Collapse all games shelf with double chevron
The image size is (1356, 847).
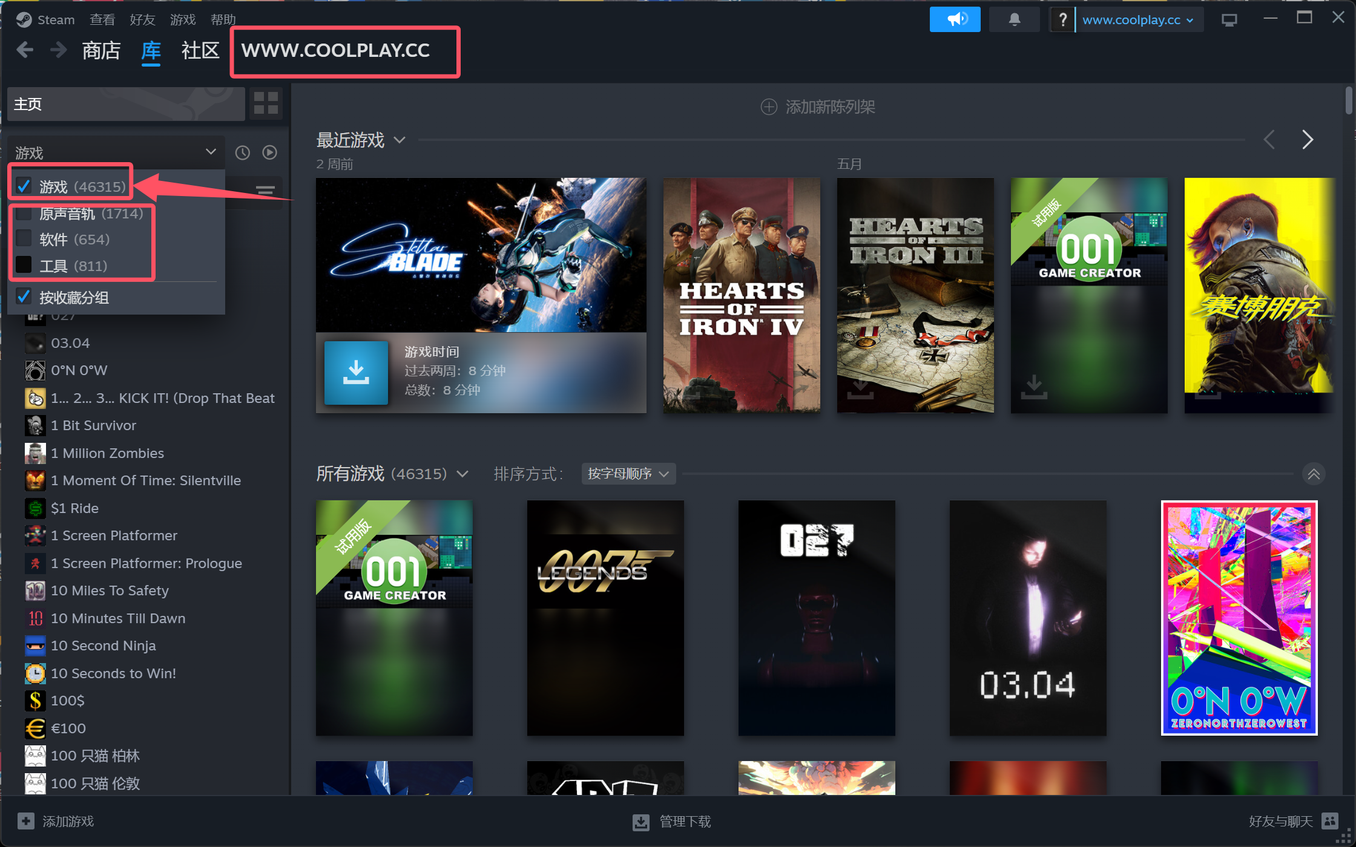[1313, 474]
